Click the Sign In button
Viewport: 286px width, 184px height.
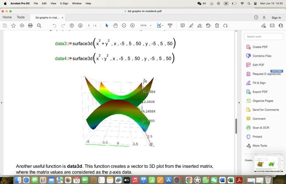pyautogui.click(x=276, y=17)
